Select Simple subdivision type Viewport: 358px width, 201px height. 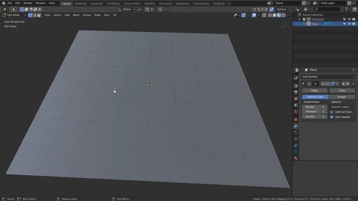point(342,97)
